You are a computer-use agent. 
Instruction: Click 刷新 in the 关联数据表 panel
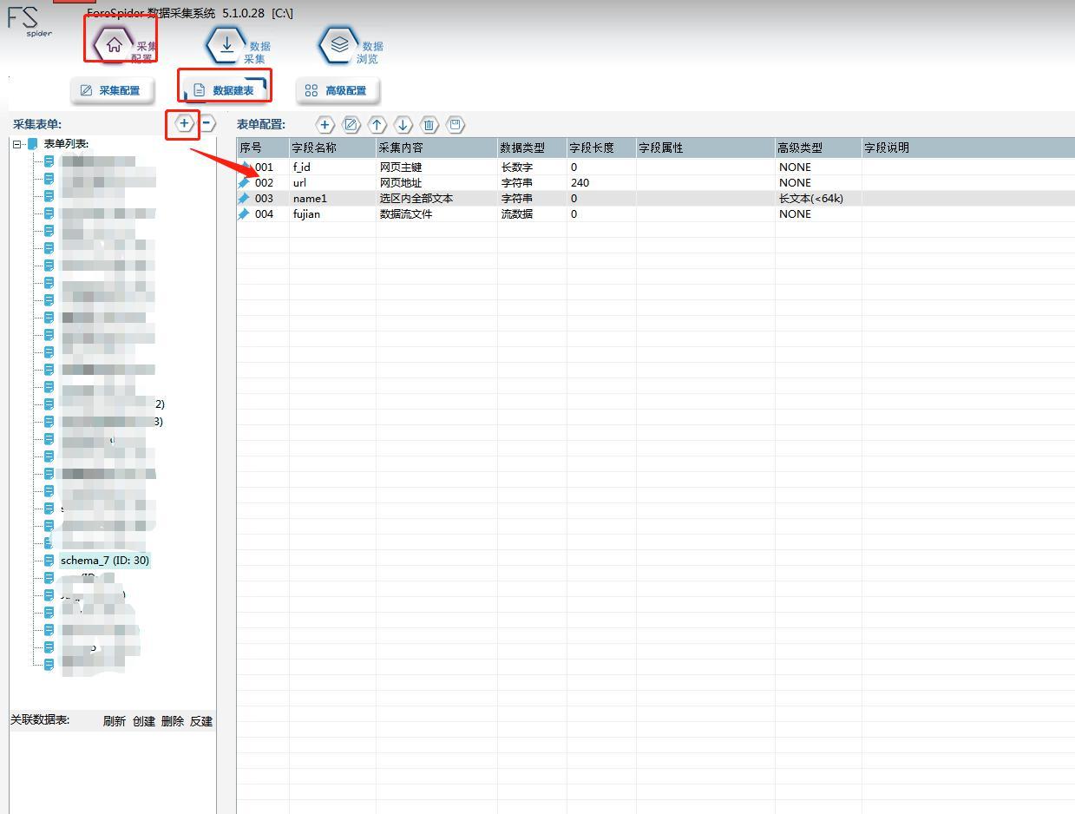coord(115,721)
